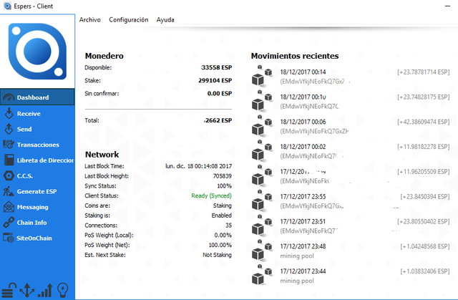Click the Est. Next Stake Not Staking value
This screenshot has width=458, height=300.
[217, 255]
